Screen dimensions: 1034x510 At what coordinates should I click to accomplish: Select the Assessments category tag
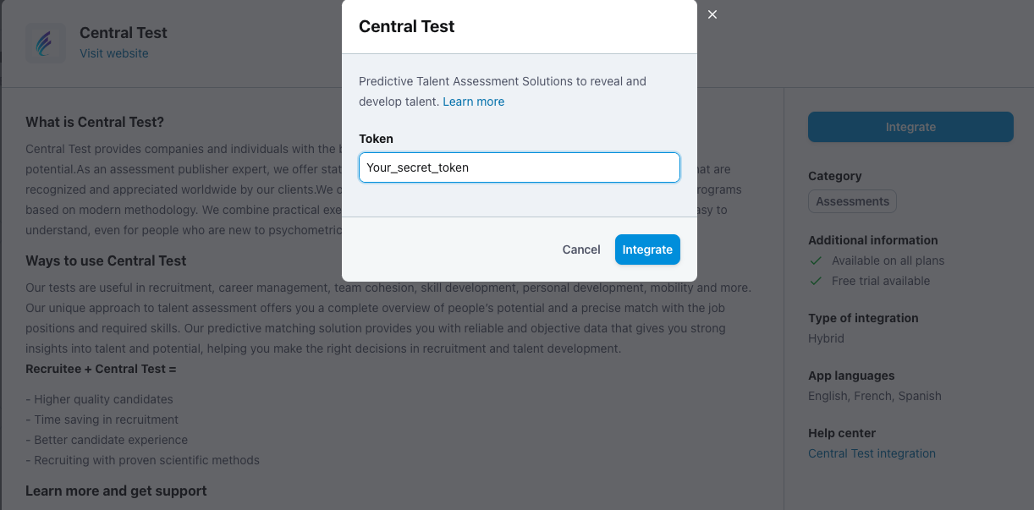(x=852, y=201)
